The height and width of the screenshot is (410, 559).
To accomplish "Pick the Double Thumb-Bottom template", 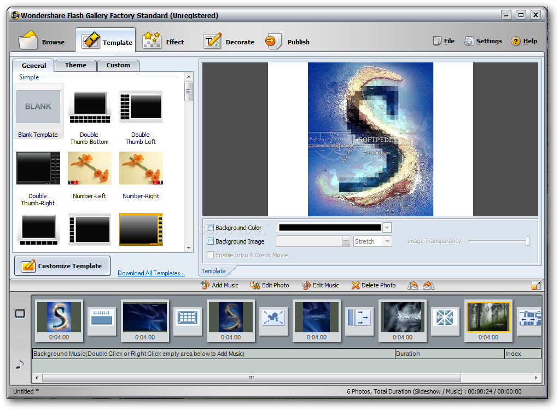I will (x=90, y=117).
